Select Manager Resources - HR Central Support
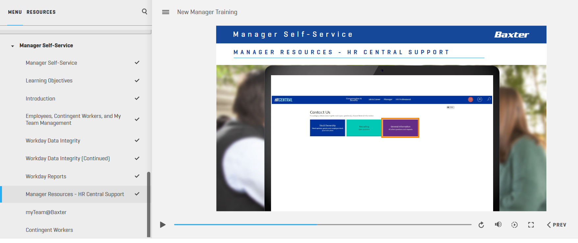Viewport: 578px width, 243px height. [x=75, y=194]
